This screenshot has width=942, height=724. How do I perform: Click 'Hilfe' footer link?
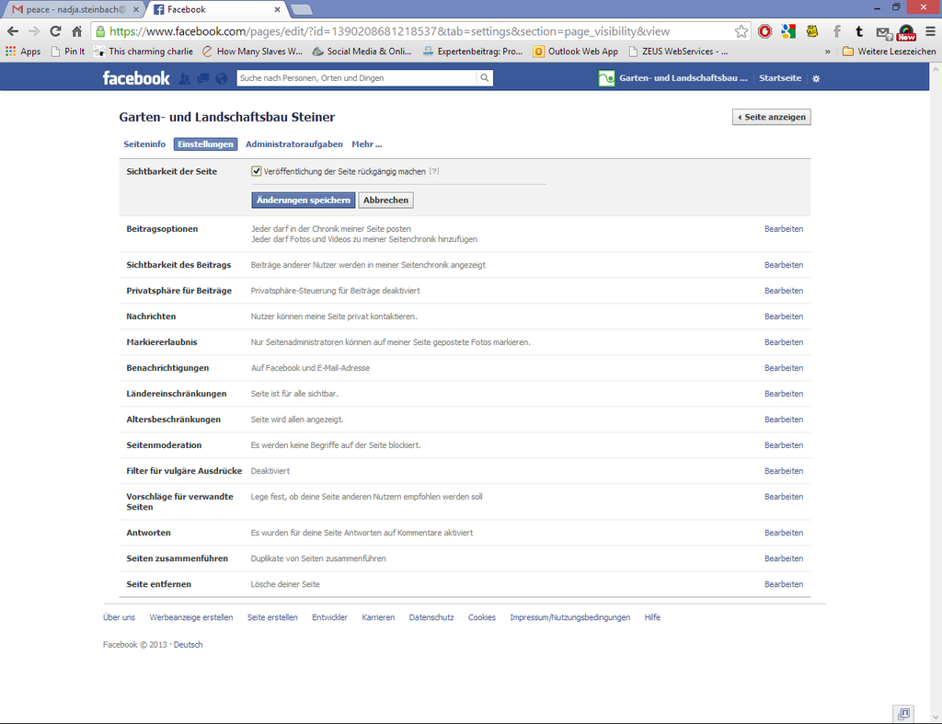[652, 617]
